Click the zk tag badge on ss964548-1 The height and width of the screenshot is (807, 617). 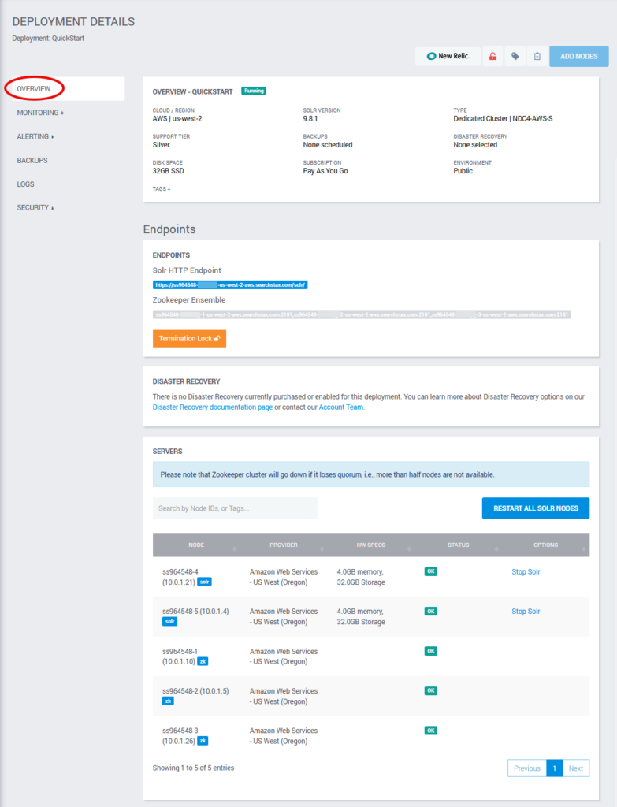203,661
